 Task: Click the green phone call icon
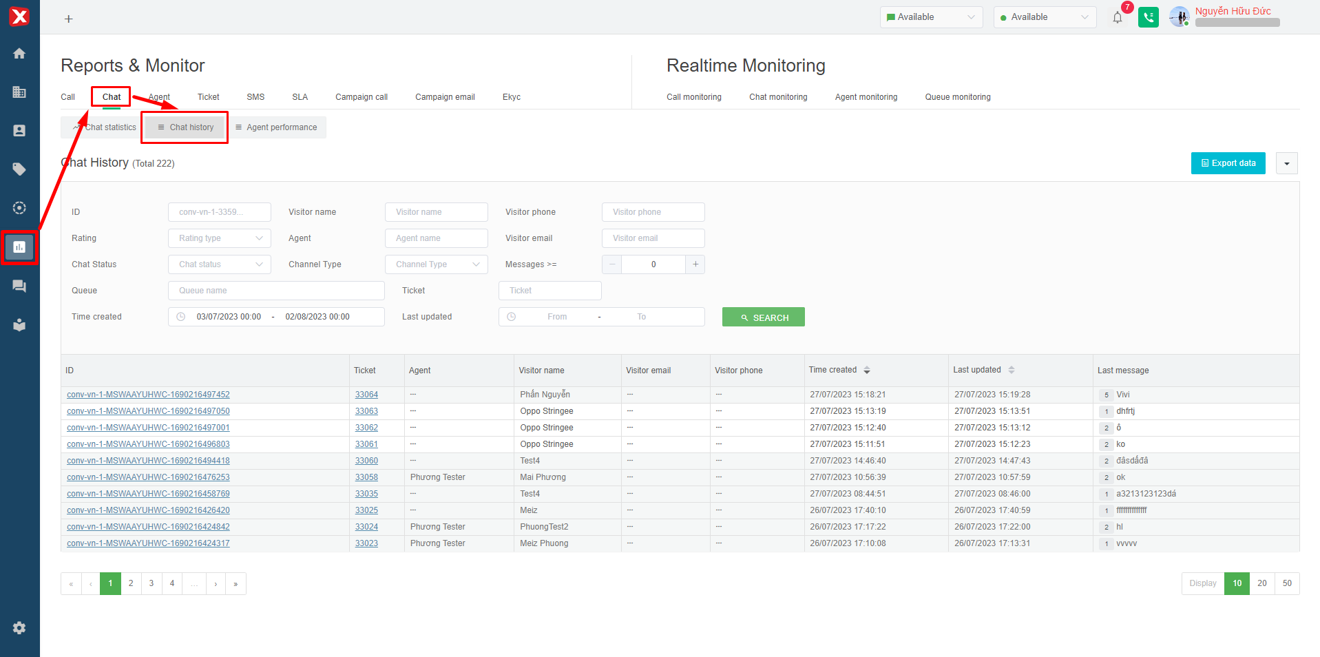1148,18
